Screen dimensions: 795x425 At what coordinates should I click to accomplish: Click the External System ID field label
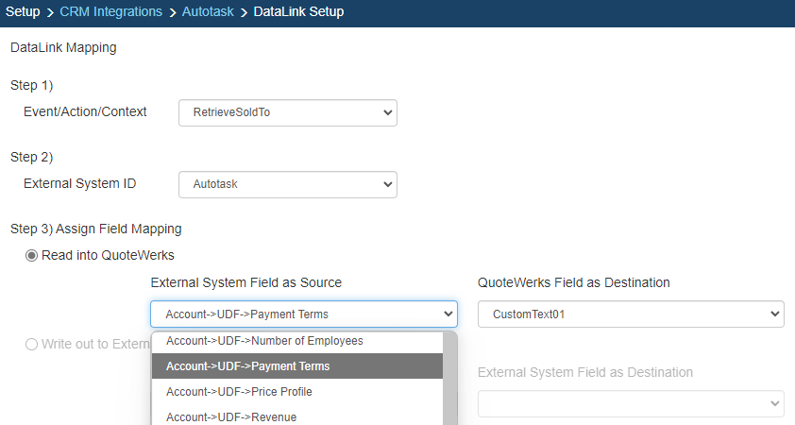pyautogui.click(x=79, y=183)
